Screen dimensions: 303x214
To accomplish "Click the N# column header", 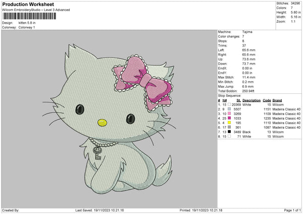I will 225,100.
